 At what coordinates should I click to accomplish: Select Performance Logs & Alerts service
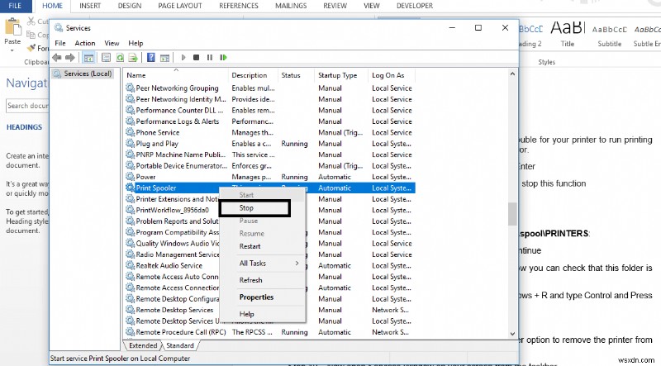click(270, 121)
